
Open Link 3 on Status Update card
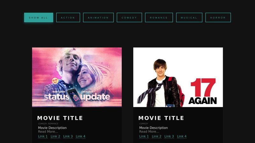[68, 136]
